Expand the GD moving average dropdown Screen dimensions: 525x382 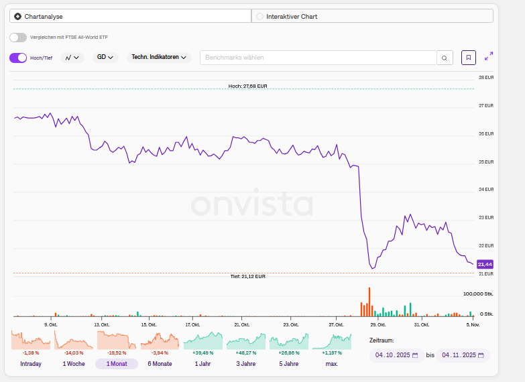click(105, 58)
